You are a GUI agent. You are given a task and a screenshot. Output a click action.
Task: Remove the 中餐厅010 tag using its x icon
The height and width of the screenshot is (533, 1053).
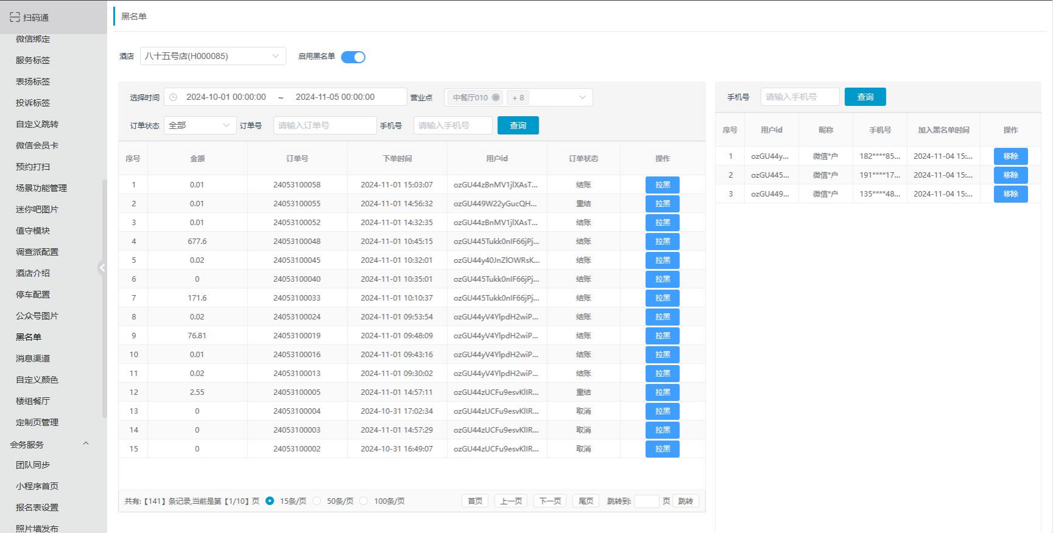[x=495, y=97]
